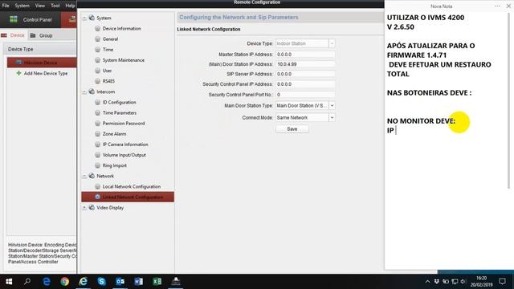514x289 pixels.
Task: Click the Group tab folder icon
Action: 33,35
